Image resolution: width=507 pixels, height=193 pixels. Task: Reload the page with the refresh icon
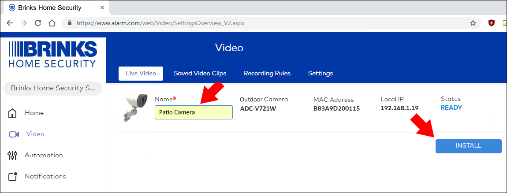tap(38, 23)
